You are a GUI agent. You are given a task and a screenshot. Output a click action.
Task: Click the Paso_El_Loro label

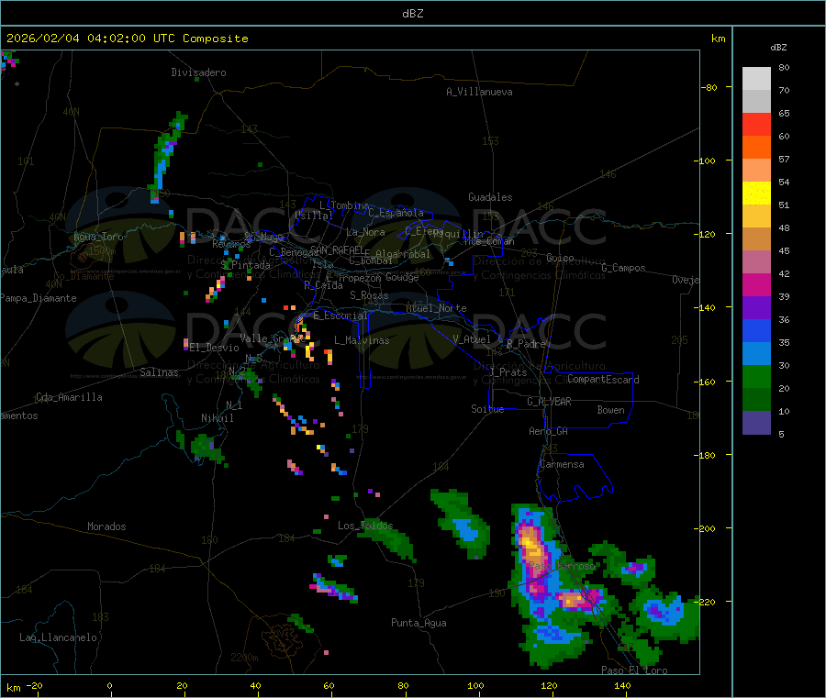pos(634,670)
